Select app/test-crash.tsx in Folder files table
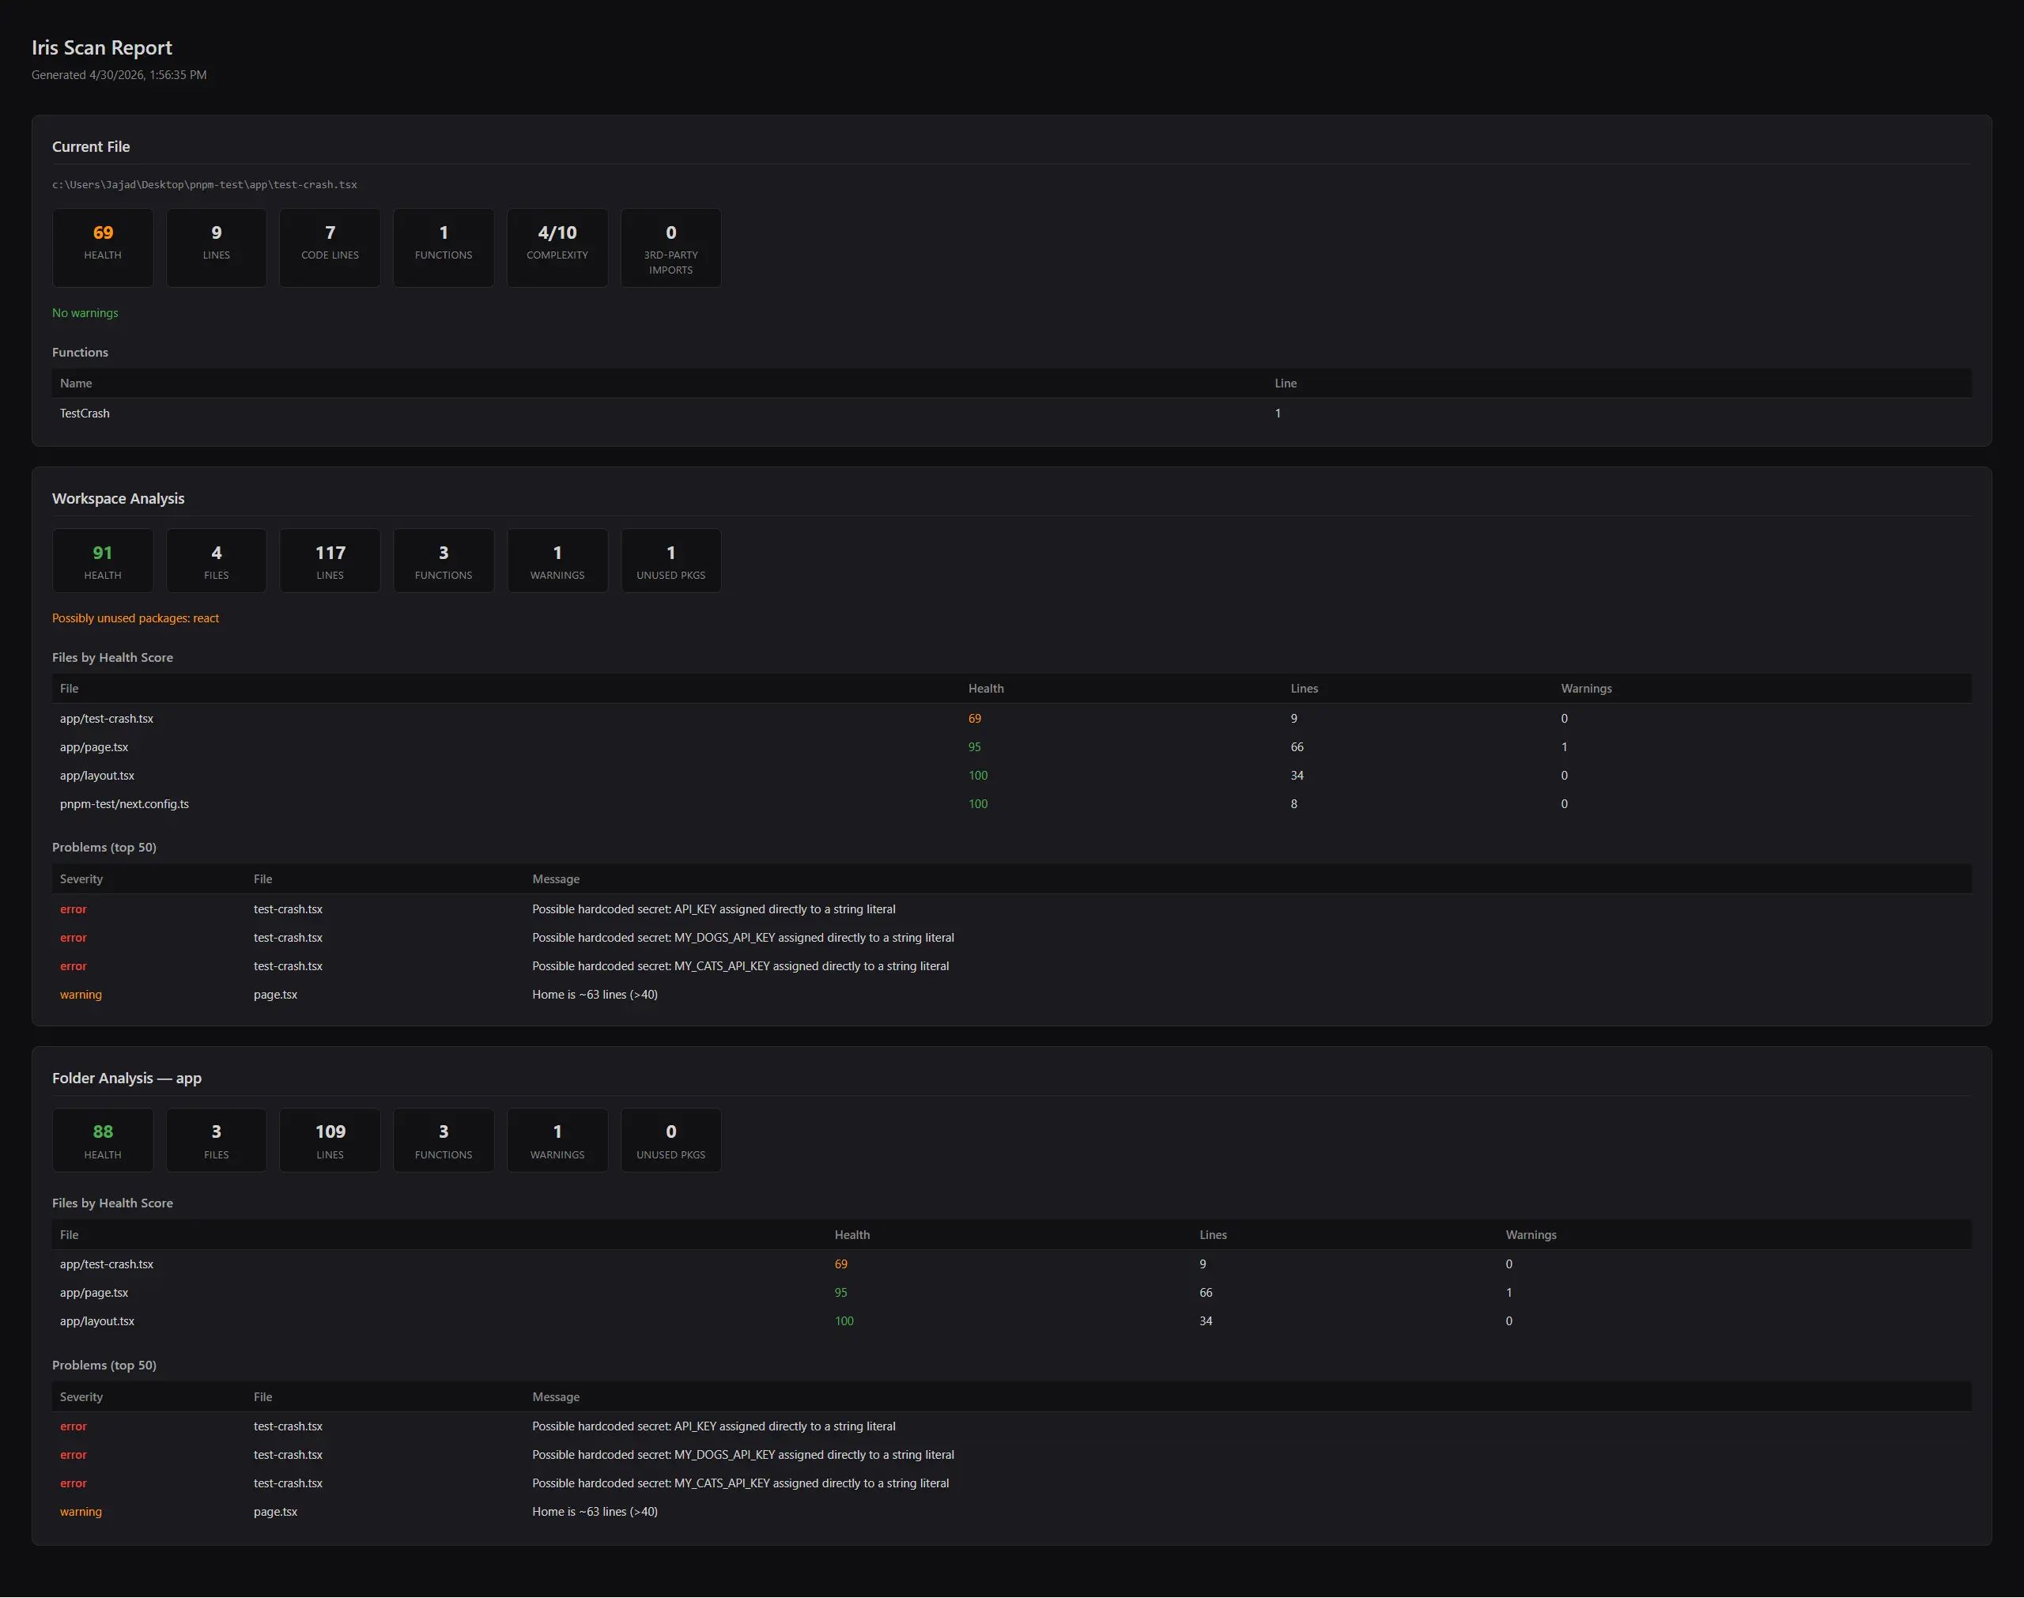This screenshot has width=2024, height=1598. pyautogui.click(x=107, y=1264)
